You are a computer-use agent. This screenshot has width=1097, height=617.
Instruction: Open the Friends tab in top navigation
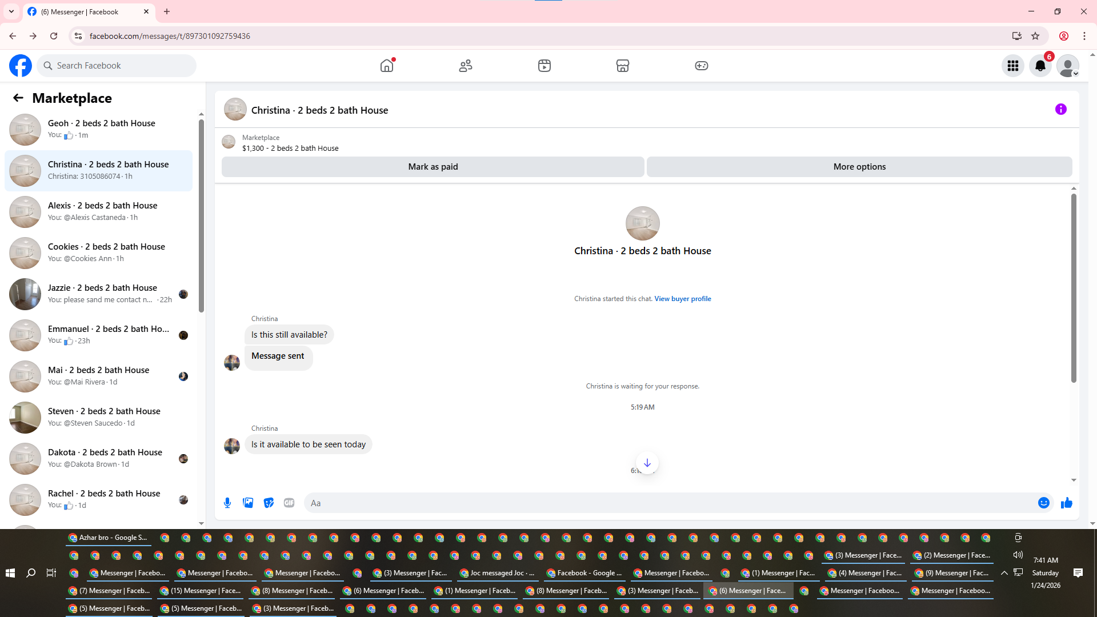(x=466, y=66)
